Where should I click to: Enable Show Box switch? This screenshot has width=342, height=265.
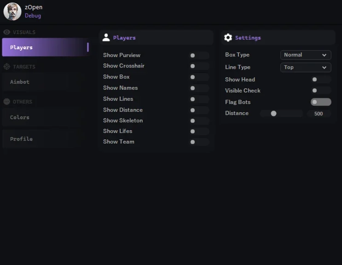(x=199, y=77)
